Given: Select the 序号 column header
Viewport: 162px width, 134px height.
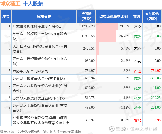Looking at the screenshot, I should tap(6, 16).
